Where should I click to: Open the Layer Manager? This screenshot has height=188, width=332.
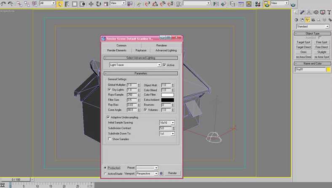click(x=233, y=4)
